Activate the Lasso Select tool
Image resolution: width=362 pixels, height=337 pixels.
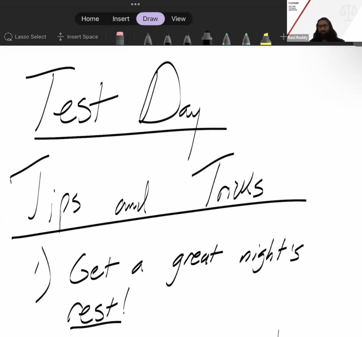pos(25,37)
